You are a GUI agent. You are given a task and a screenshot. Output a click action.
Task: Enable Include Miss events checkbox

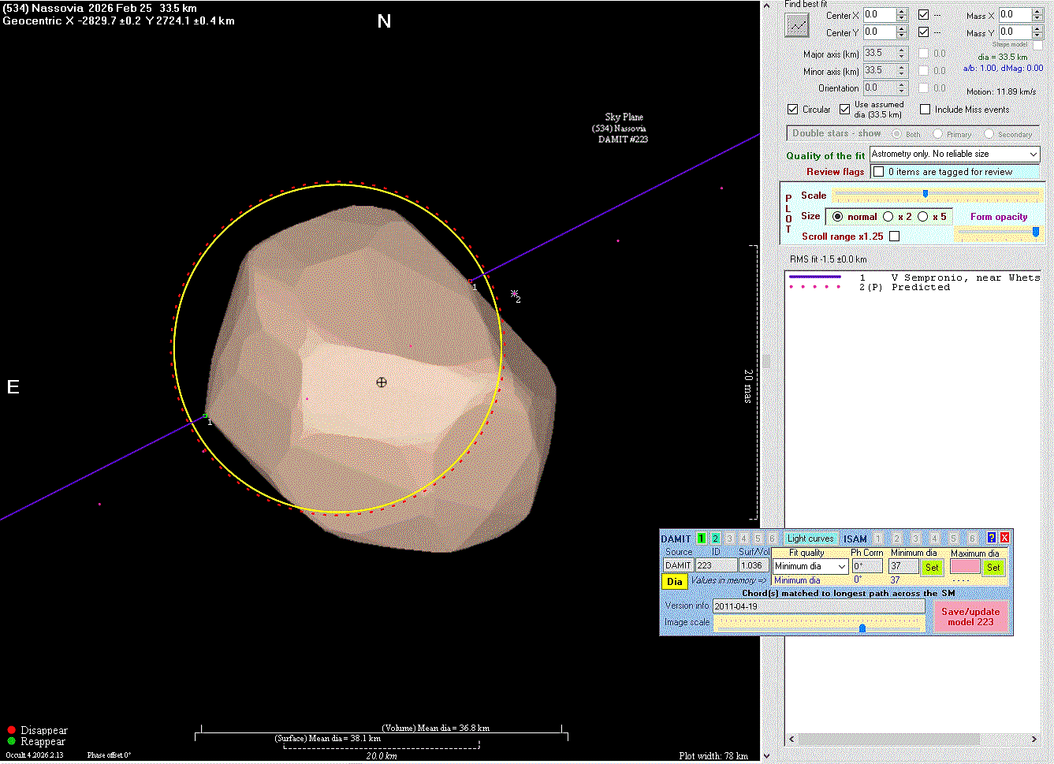(926, 110)
